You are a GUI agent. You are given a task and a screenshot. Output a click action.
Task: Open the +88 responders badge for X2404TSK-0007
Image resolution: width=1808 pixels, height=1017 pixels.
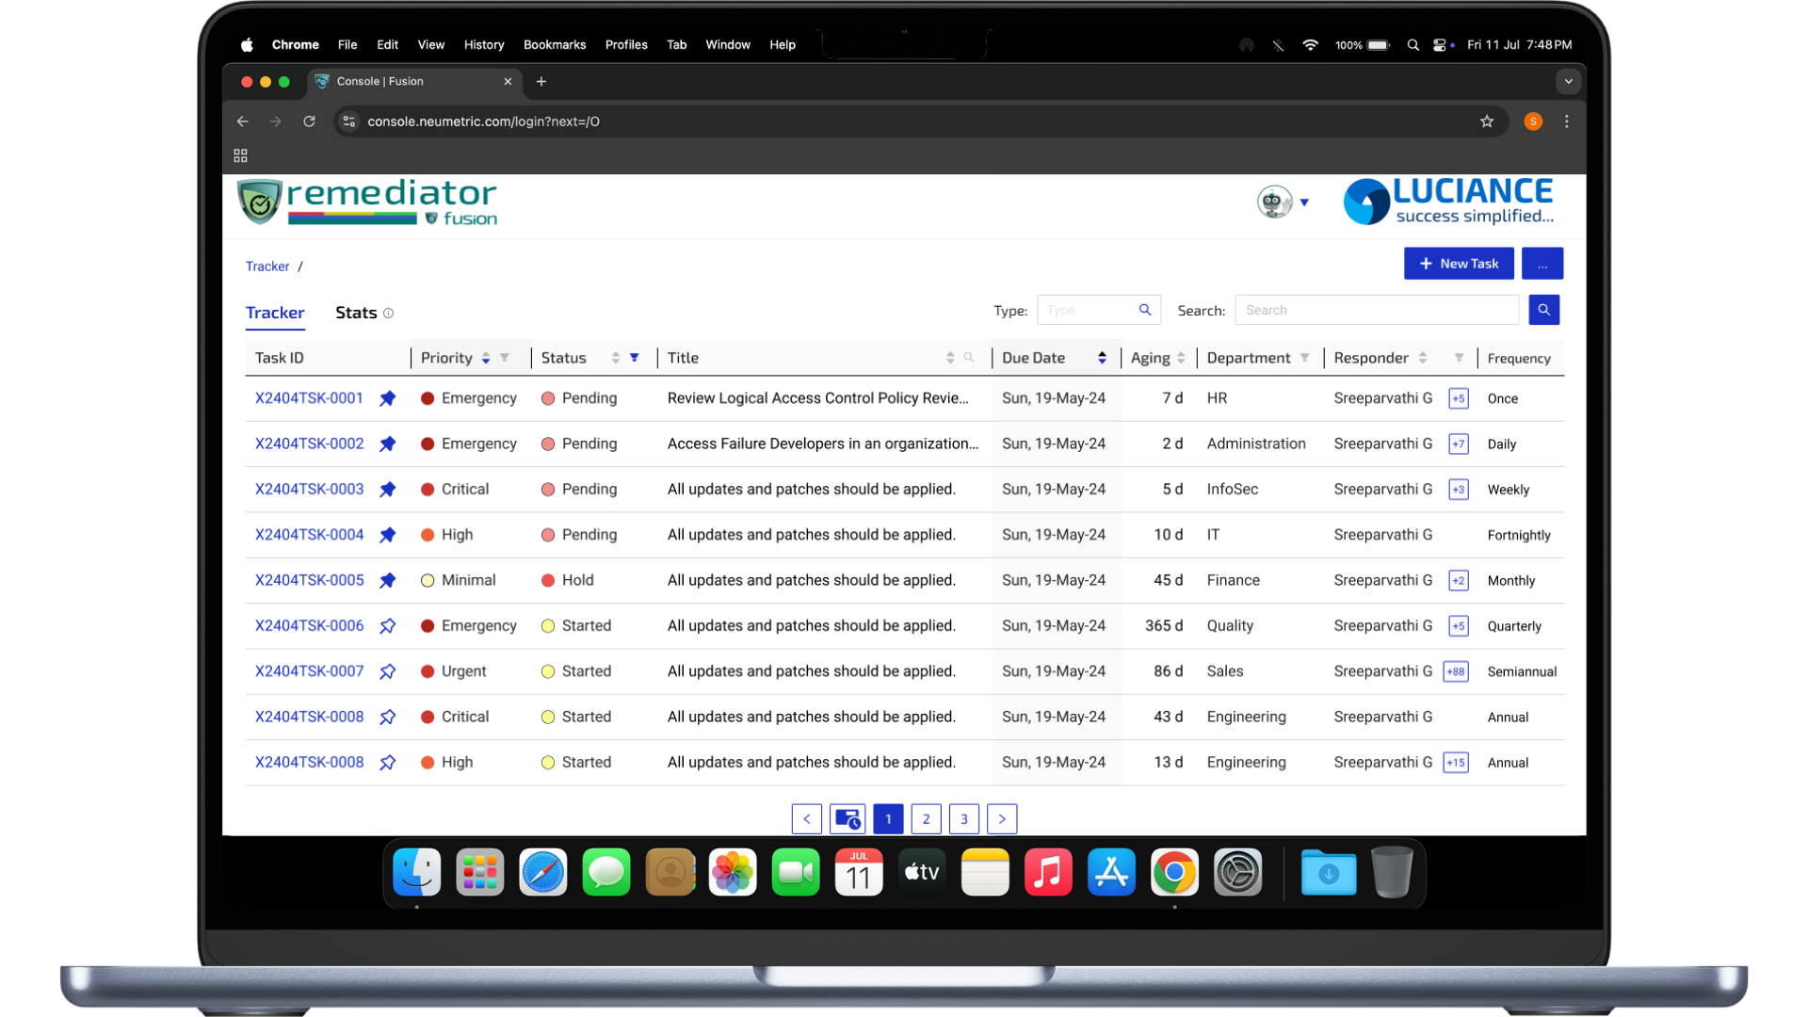[1456, 671]
